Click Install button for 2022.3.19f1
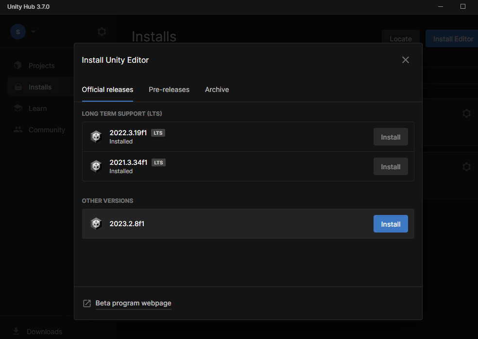Screen dimensions: 478x339 click(391, 137)
